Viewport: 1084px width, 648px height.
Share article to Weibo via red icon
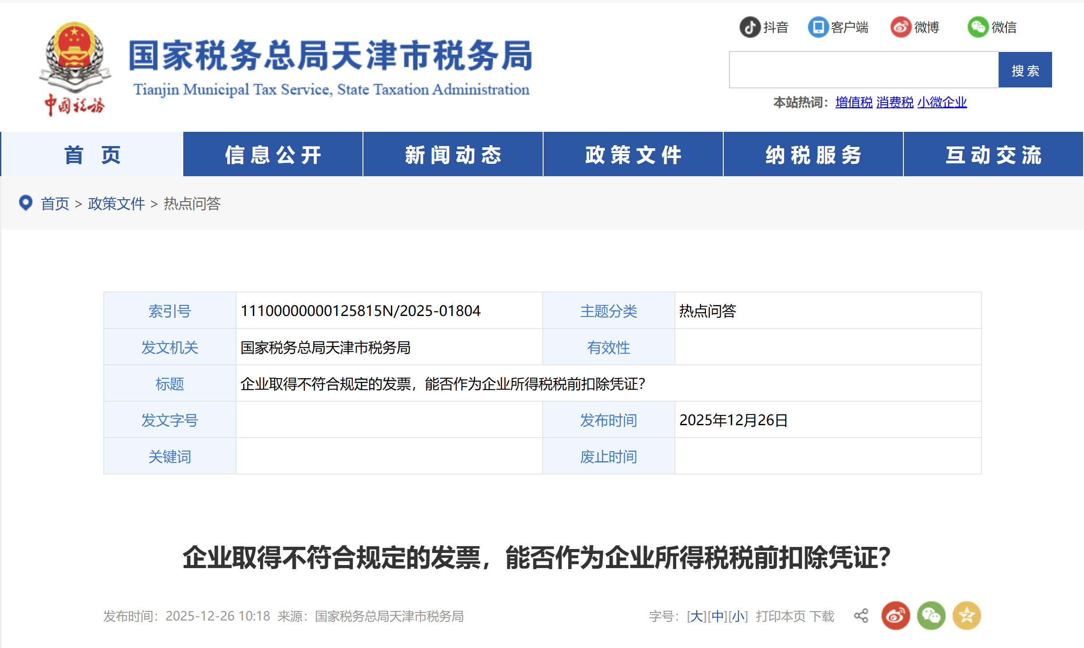895,616
